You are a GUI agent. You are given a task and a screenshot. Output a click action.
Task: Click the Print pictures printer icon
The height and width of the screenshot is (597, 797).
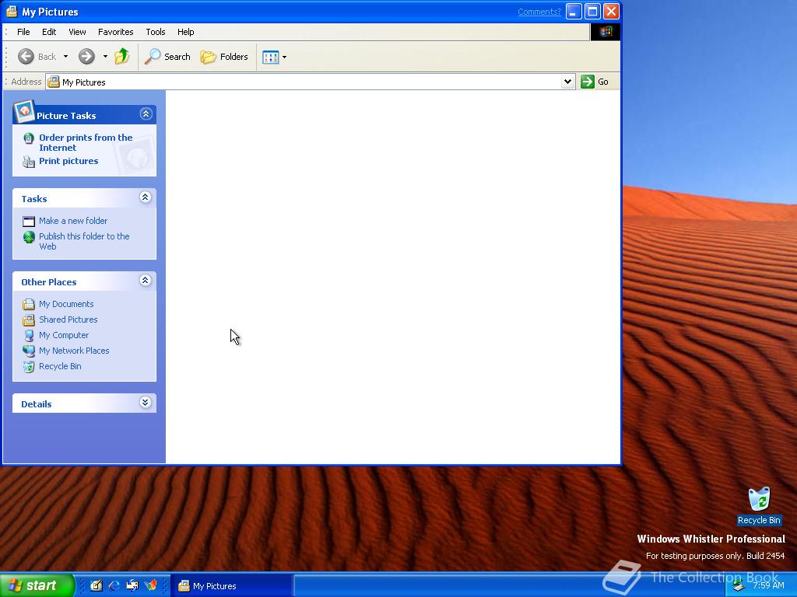pyautogui.click(x=29, y=162)
